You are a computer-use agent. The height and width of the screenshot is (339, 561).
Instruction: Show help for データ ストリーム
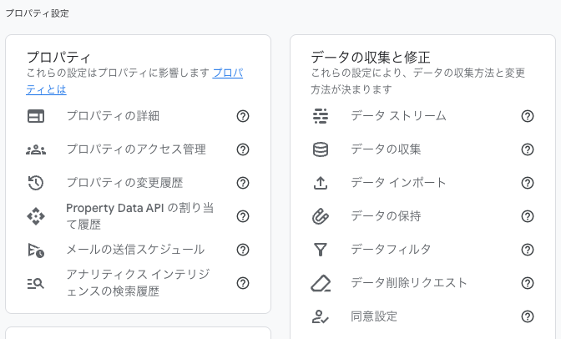[528, 116]
